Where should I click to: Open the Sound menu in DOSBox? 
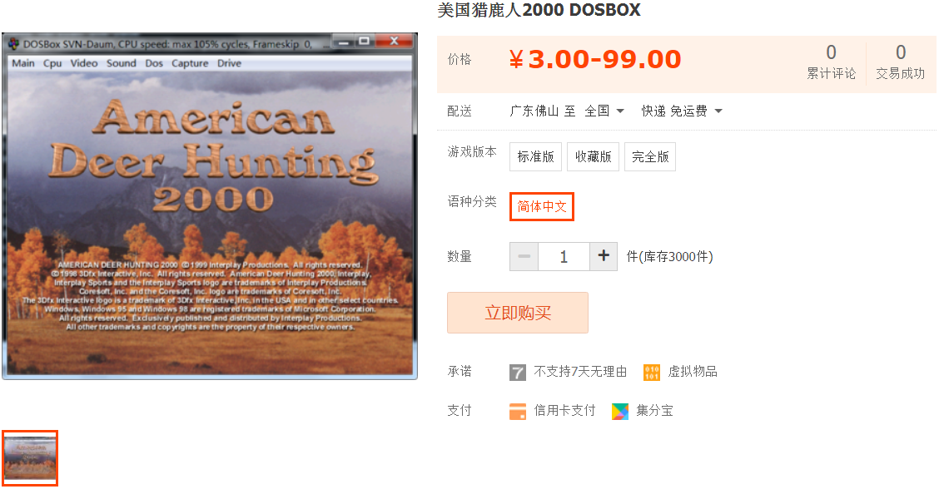(x=121, y=63)
